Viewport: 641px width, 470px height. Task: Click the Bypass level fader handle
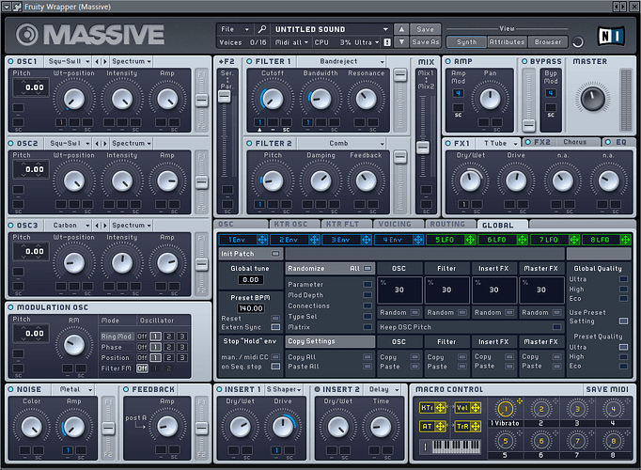(528, 125)
